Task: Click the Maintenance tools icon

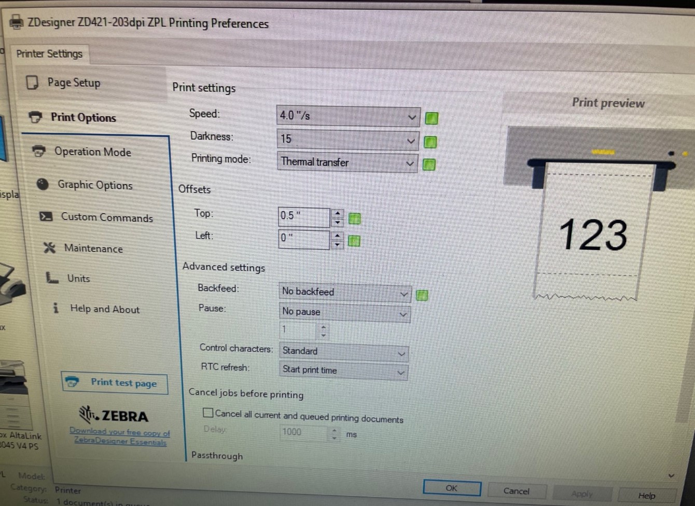Action: [x=49, y=248]
